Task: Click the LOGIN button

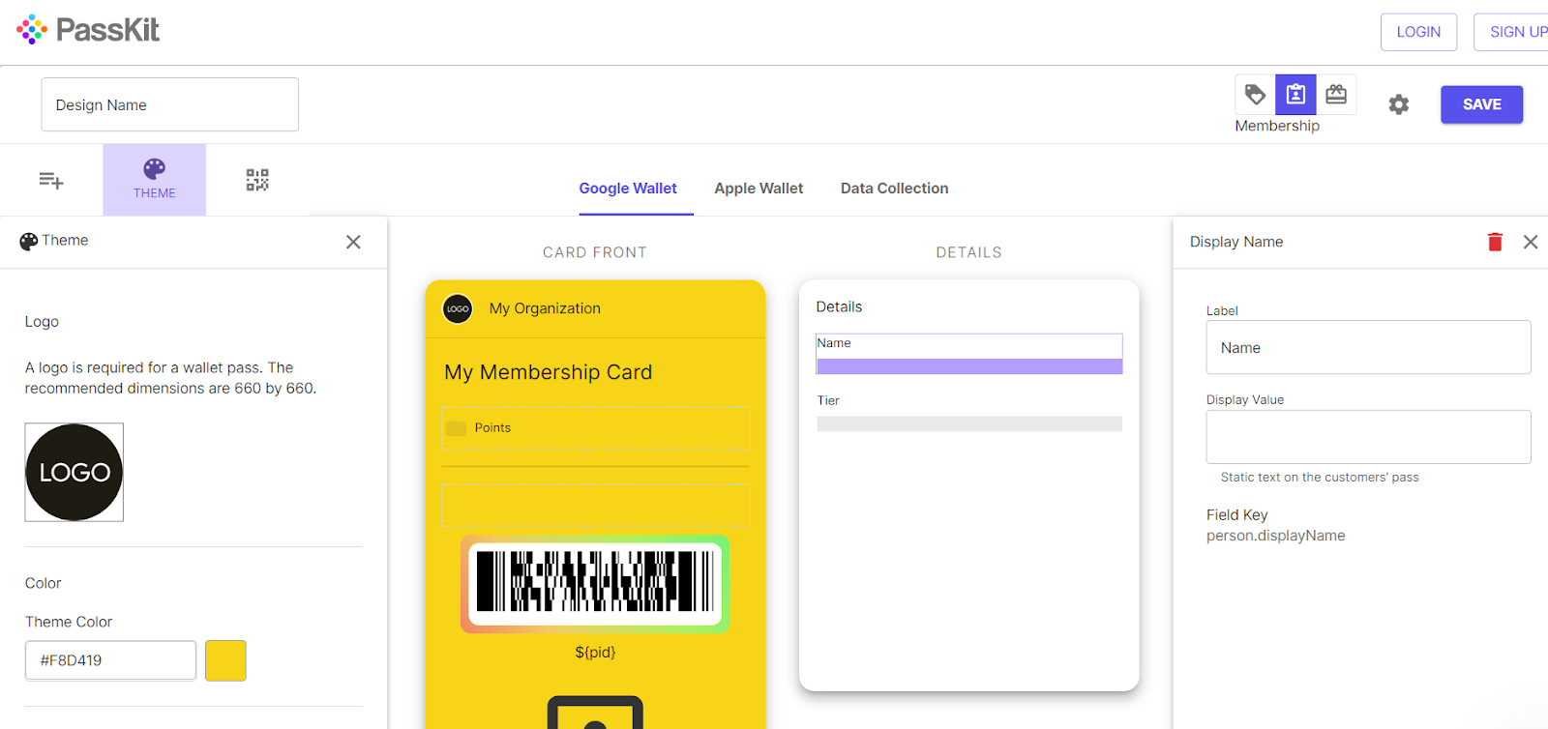Action: coord(1418,32)
